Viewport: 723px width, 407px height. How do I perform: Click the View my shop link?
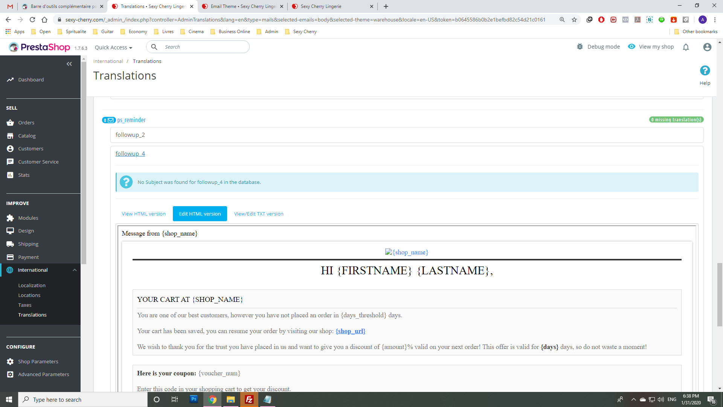(x=656, y=47)
